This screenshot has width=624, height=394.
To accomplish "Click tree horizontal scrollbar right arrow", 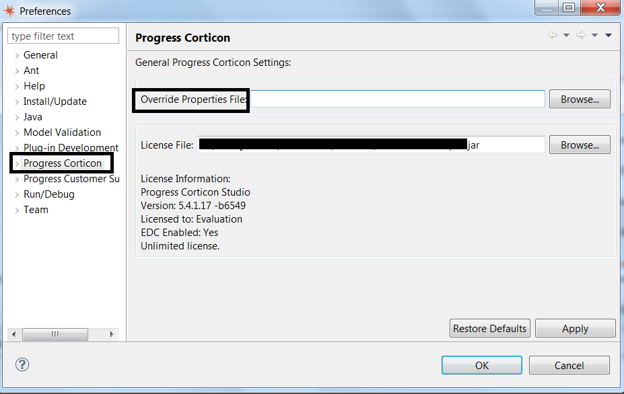I will click(x=112, y=334).
